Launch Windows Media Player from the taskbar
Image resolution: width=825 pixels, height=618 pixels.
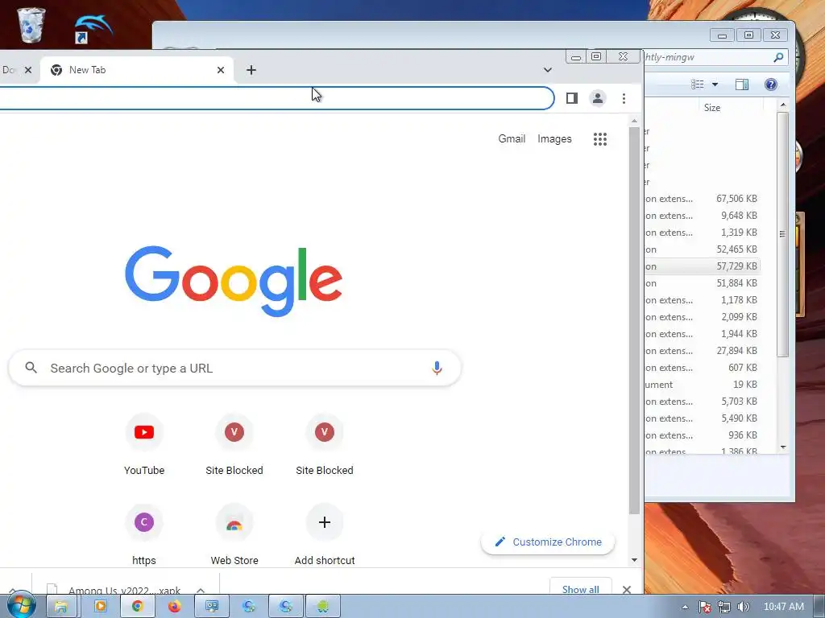[x=100, y=606]
